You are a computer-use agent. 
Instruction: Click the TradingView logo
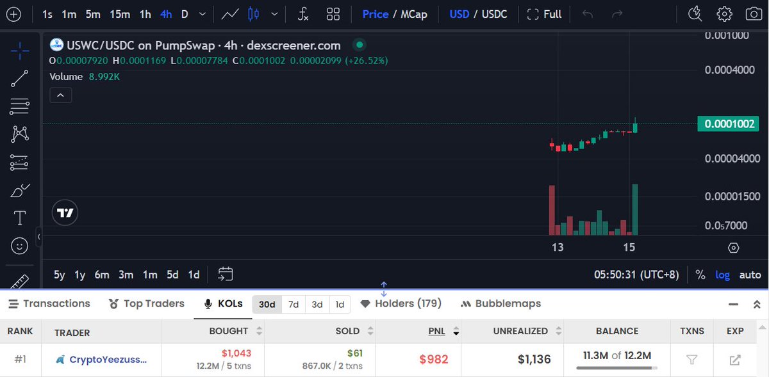pos(65,213)
